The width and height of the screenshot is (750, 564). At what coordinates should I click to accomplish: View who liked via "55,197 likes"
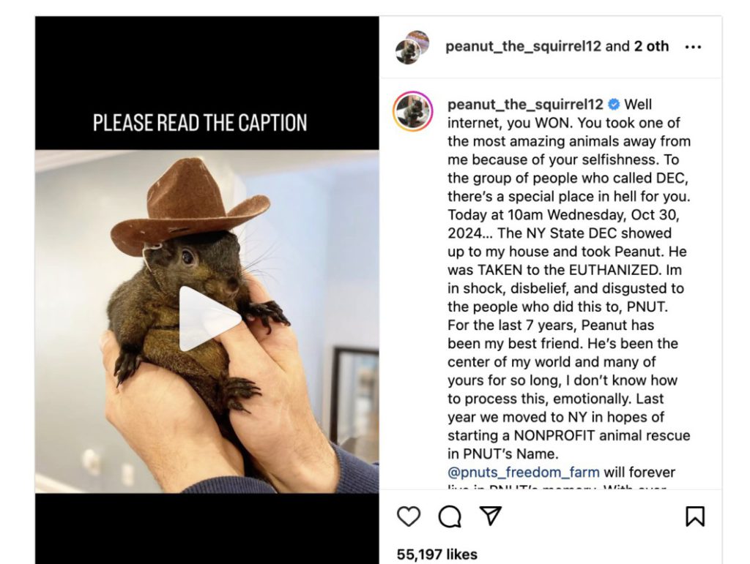(437, 554)
